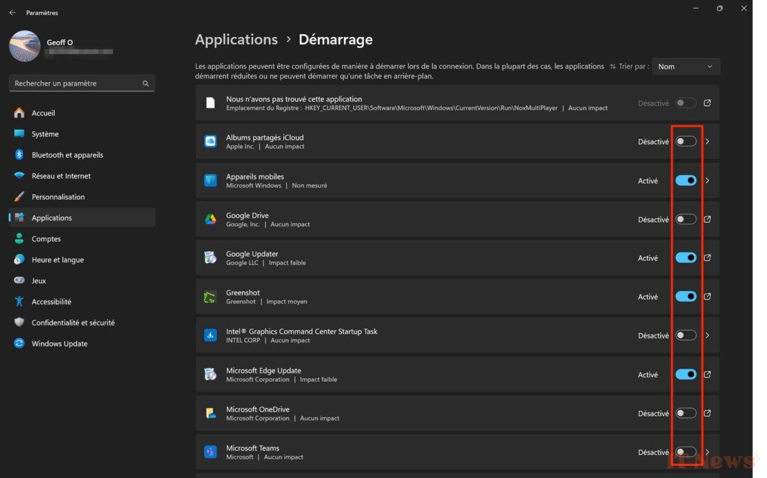Expand the Microsoft Teams entry chevron
767x478 pixels.
707,452
